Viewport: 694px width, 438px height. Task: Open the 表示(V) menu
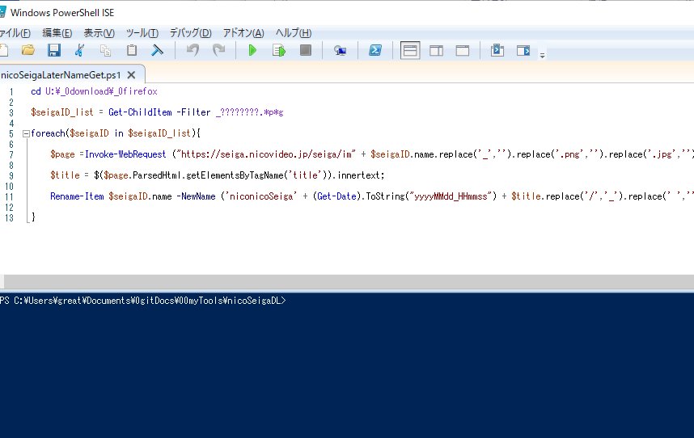click(x=99, y=32)
